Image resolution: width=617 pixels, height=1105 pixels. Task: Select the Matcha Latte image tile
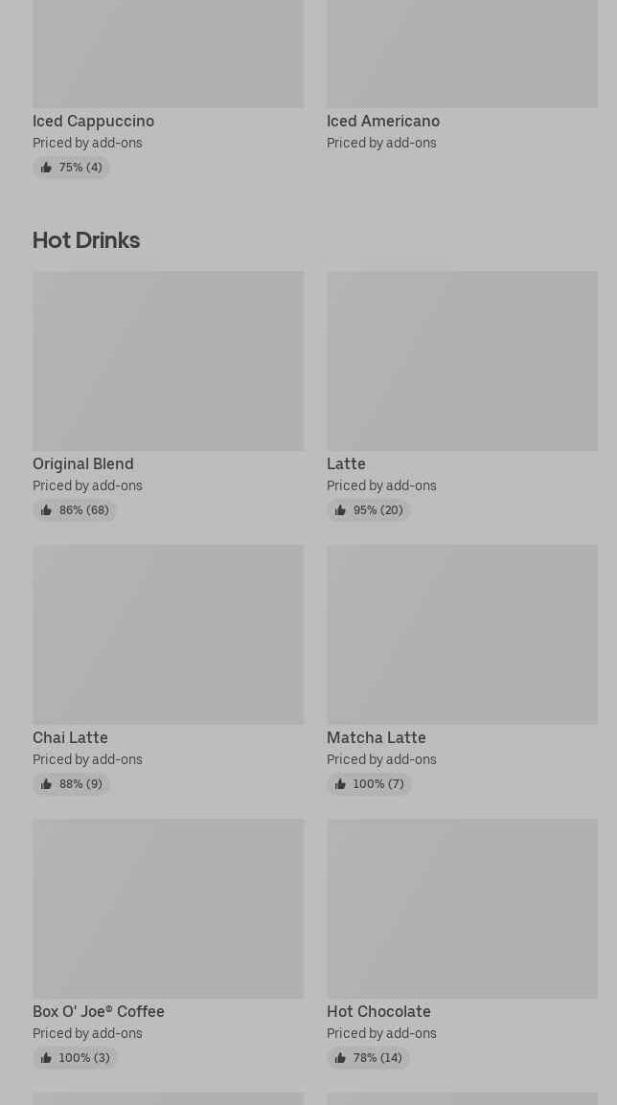[462, 634]
